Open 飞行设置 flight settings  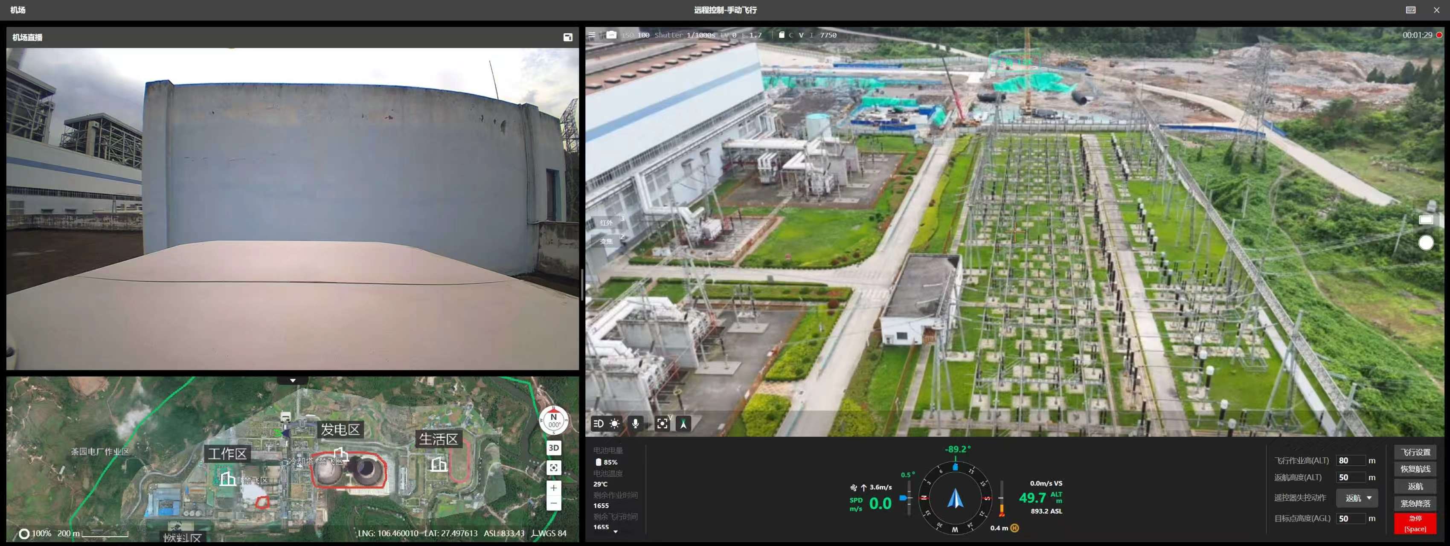click(1415, 453)
